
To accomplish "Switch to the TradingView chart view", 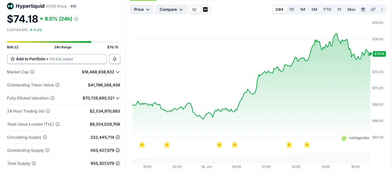I will [x=205, y=9].
